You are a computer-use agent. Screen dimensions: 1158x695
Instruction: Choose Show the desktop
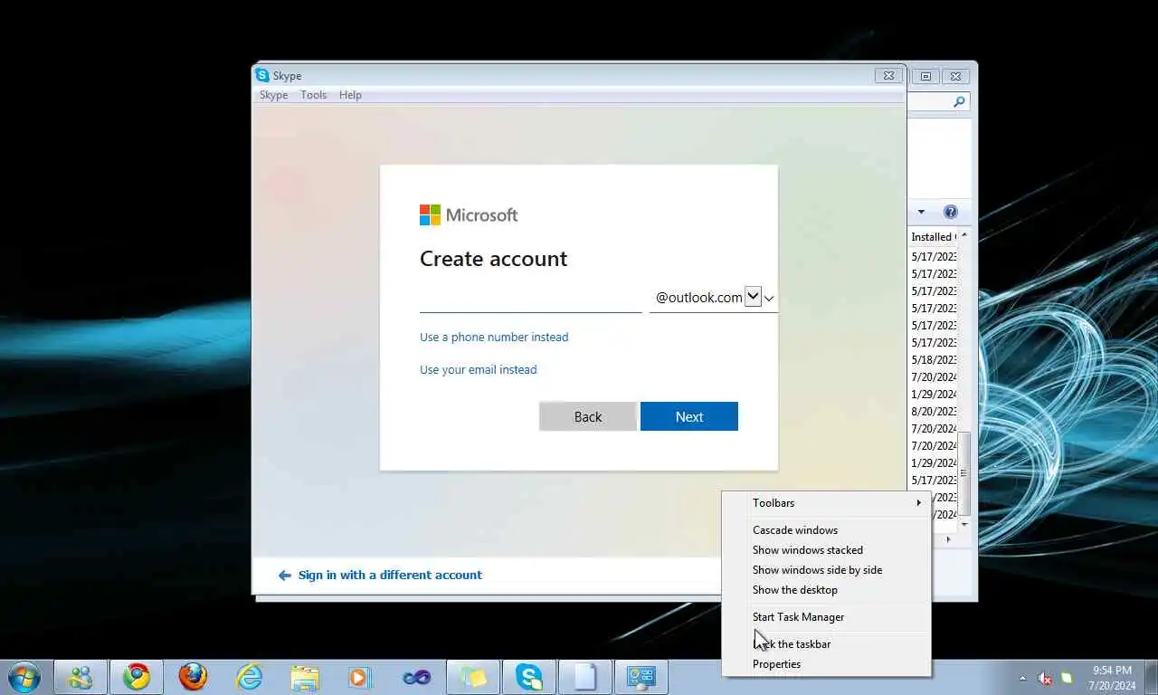(827, 590)
